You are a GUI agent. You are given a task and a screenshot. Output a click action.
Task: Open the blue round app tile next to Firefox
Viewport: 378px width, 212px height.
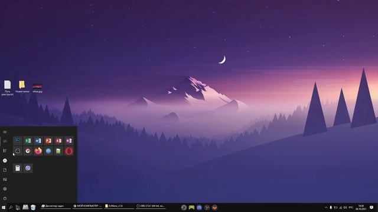tap(48, 151)
